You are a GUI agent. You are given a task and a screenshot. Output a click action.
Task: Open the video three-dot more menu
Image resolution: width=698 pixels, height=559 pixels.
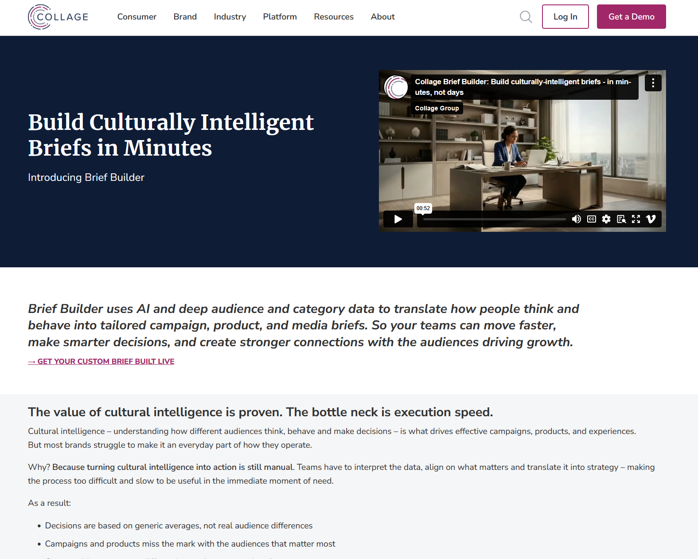pos(653,83)
